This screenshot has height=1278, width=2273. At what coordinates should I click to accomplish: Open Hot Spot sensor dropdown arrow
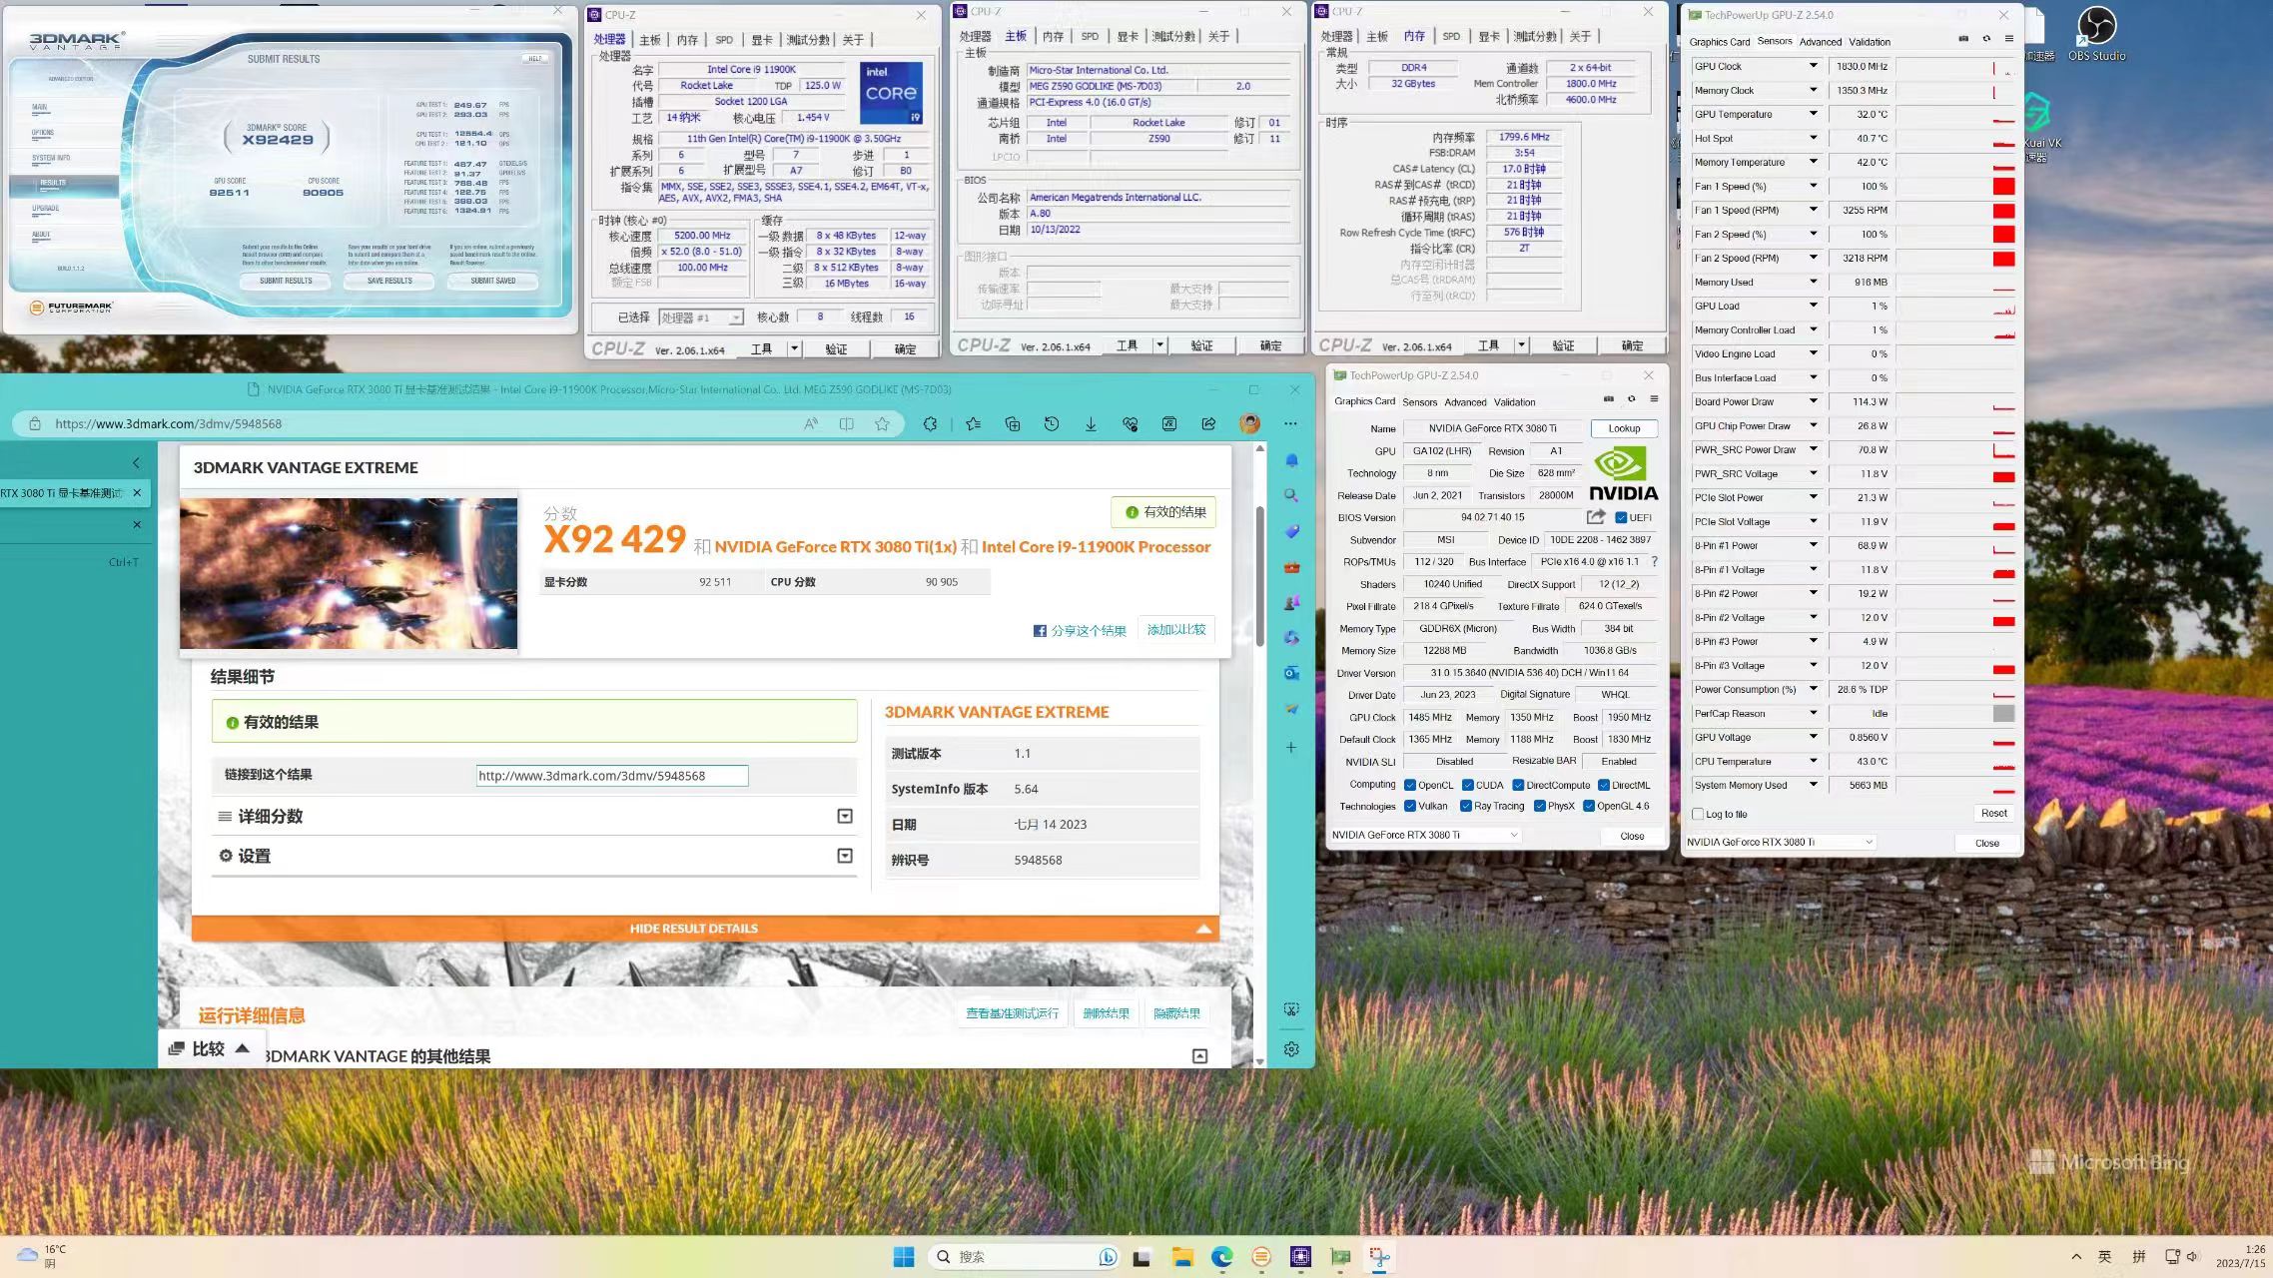click(x=1813, y=138)
